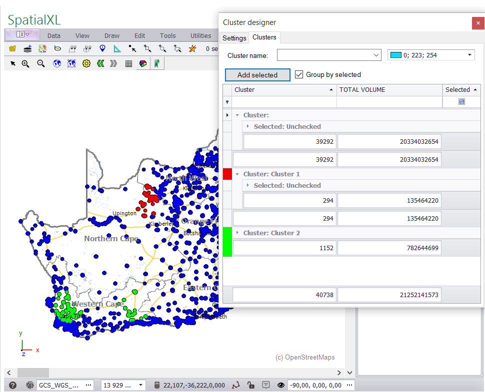Screen dimensions: 485x392
Task: Sort by the TOTAL VOLUME column header
Action: [x=389, y=90]
